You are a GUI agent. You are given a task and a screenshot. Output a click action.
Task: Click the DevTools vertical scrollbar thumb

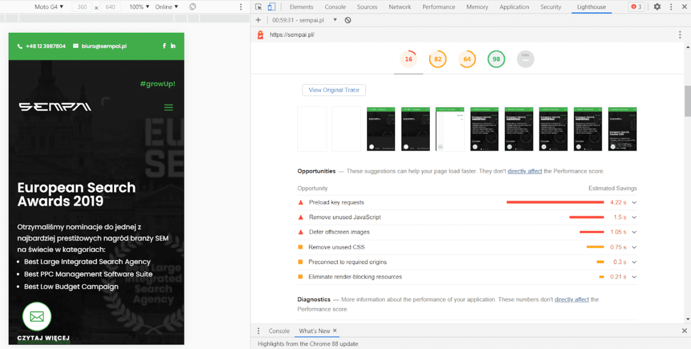pyautogui.click(x=687, y=101)
